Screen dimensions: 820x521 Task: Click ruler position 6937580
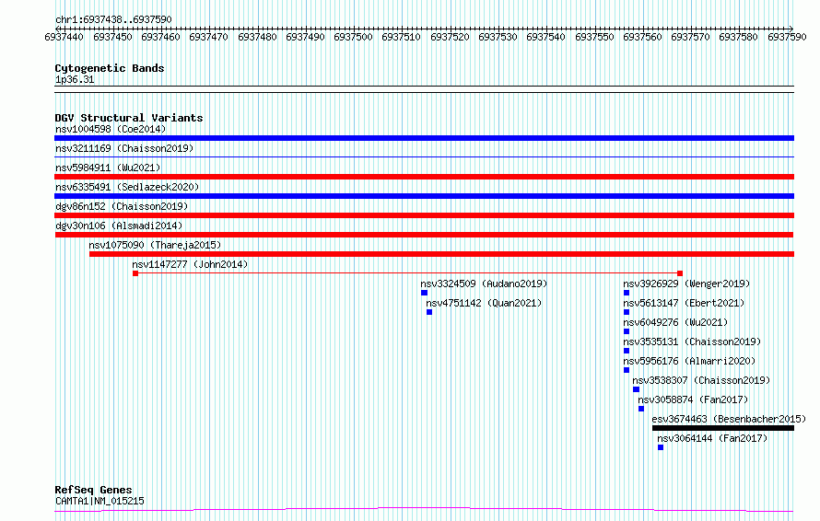tap(738, 37)
